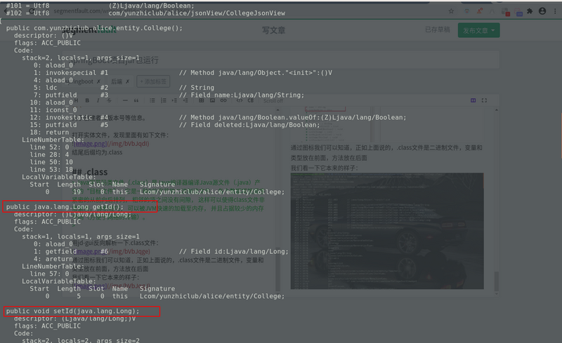This screenshot has height=343, width=562.
Task: Open the preview pane bytecode screenshot thumbnail
Action: [387, 231]
